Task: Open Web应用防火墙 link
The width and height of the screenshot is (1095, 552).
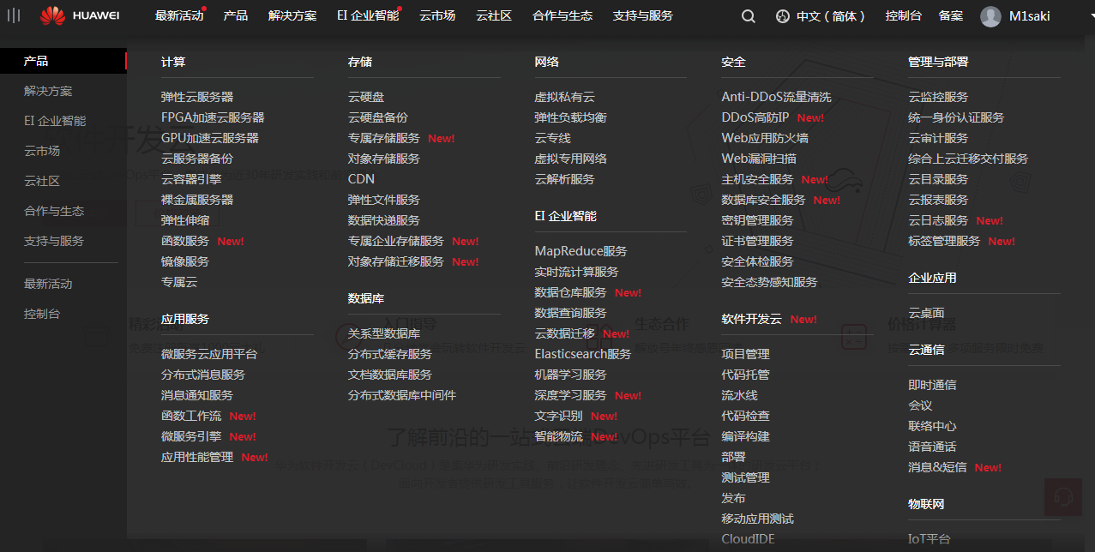Action: click(x=765, y=138)
